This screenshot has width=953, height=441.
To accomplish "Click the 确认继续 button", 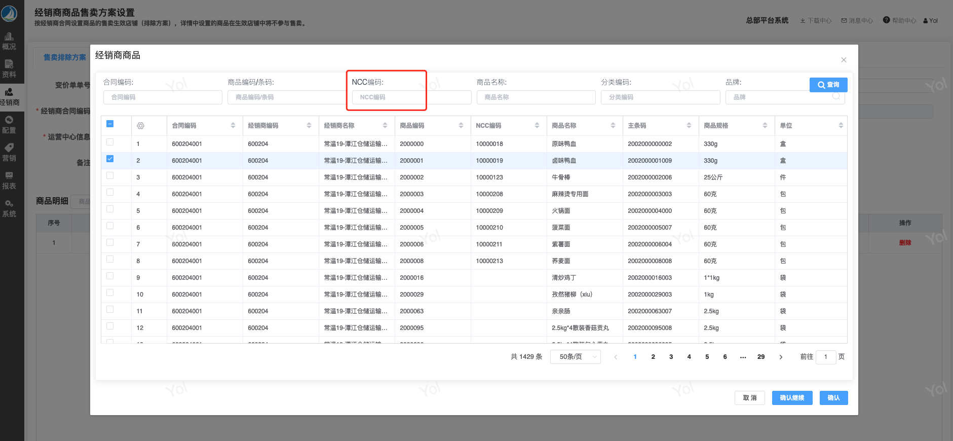I will 791,398.
